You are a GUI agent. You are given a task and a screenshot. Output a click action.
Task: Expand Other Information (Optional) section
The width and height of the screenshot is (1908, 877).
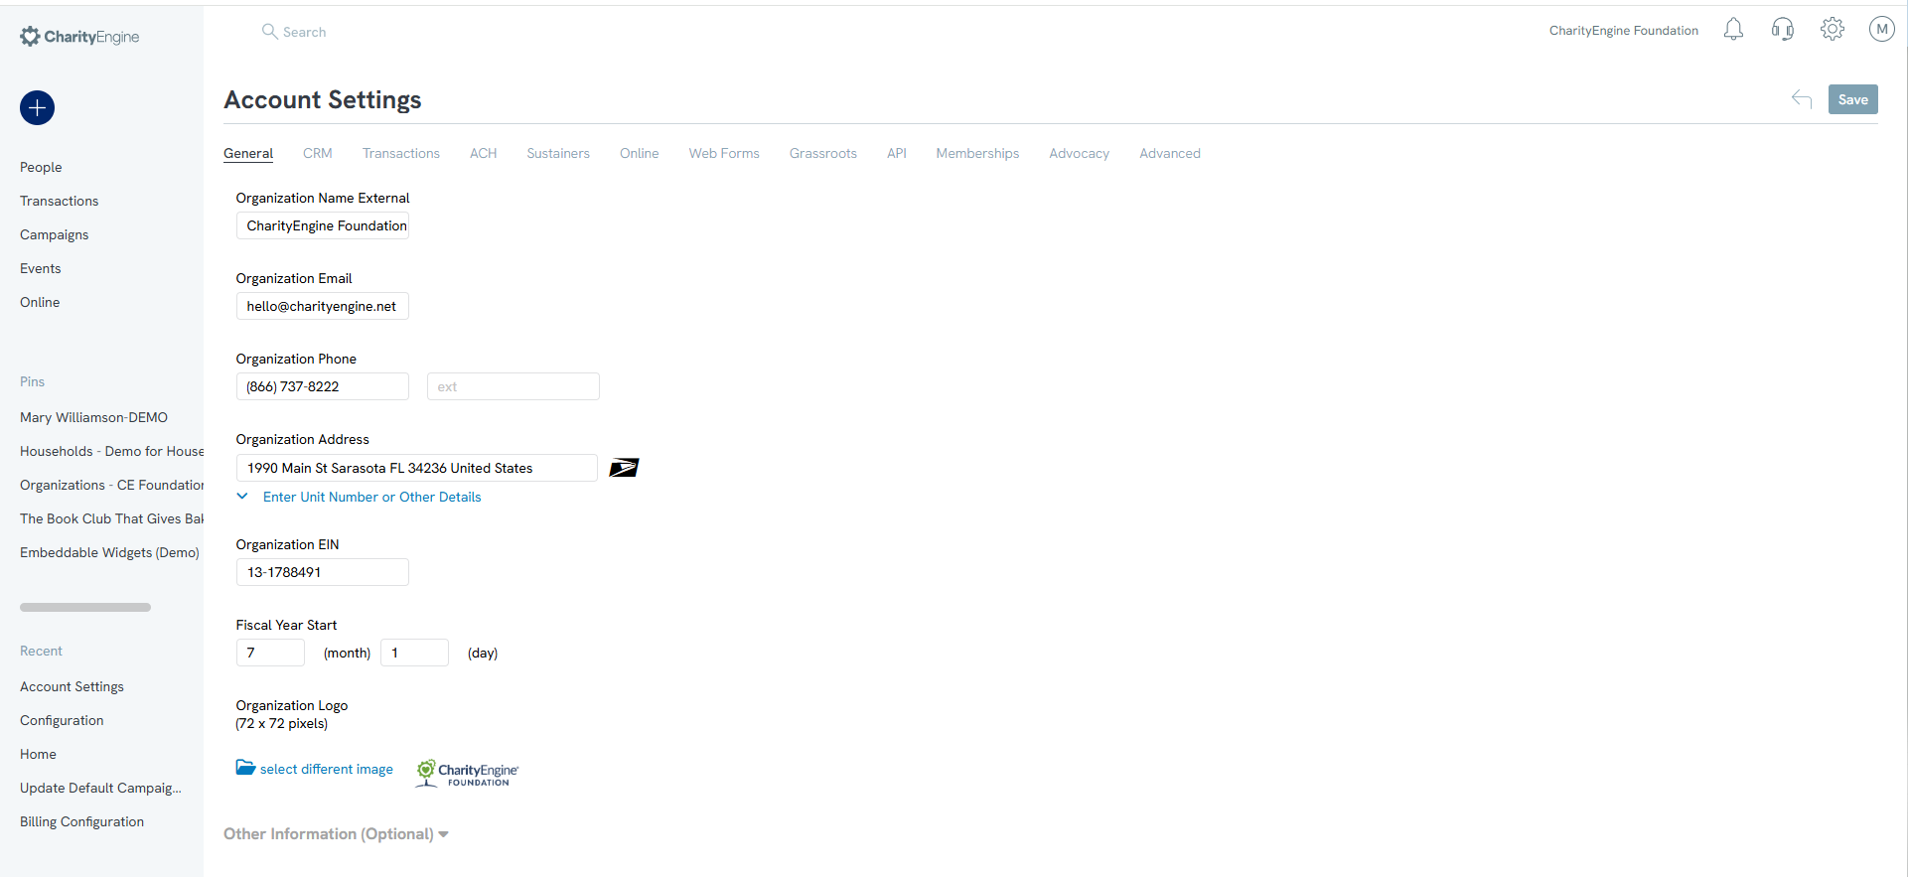click(336, 833)
